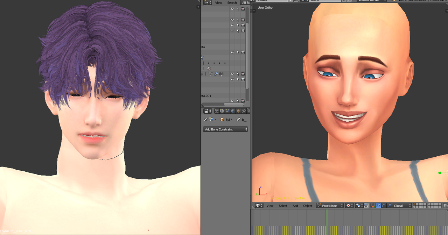Image resolution: width=448 pixels, height=235 pixels.
Task: Open the 3D viewport Object menu
Action: 308,206
